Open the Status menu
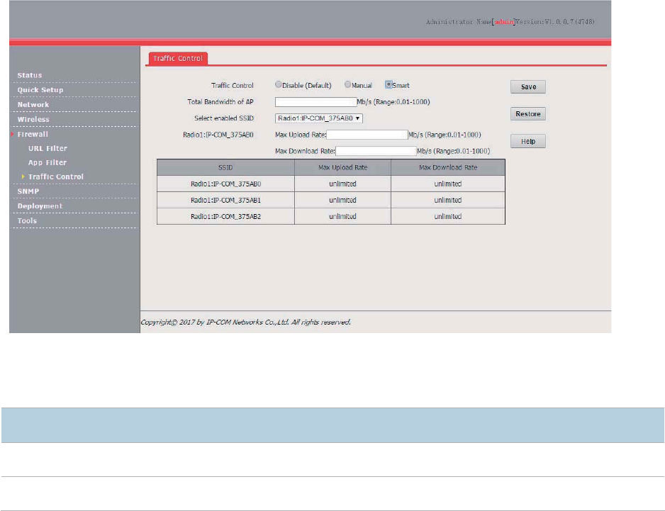 point(30,75)
